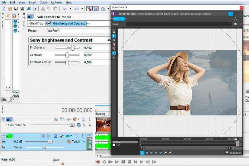Viewport: 249px width, 166px height.
Task: Open the undo history dropdown arrow
Action: click(x=70, y=8)
